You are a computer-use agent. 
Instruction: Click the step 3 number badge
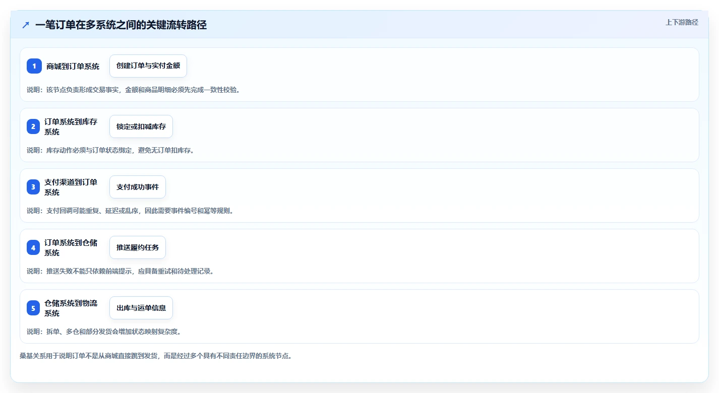pyautogui.click(x=33, y=187)
